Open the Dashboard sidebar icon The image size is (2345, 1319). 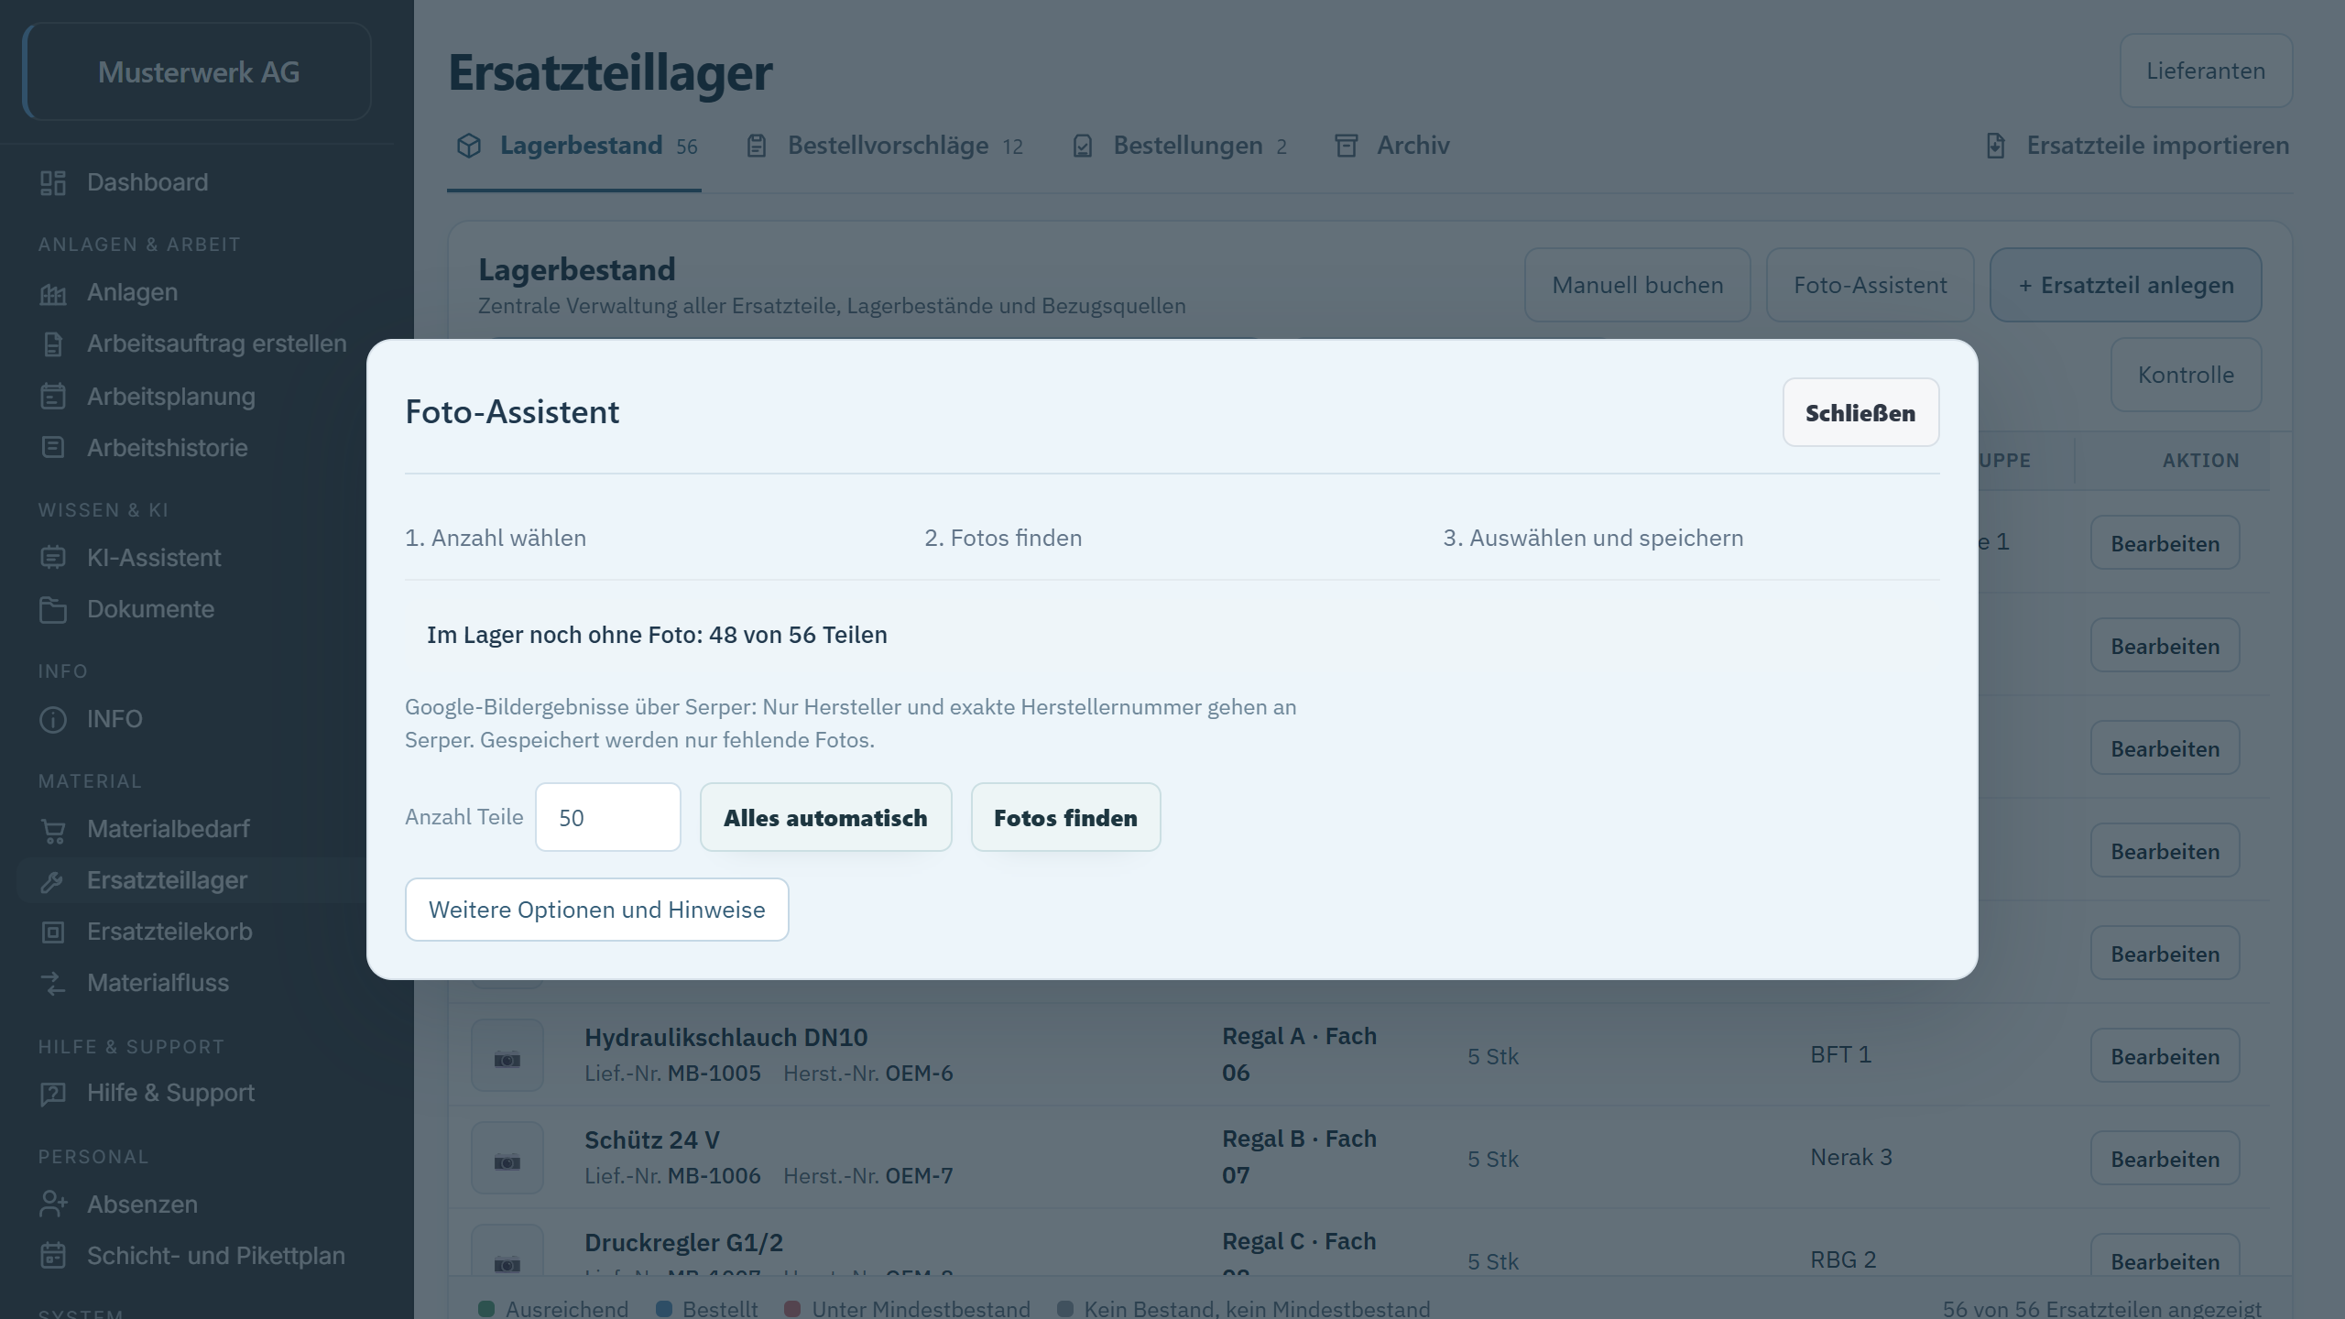[53, 182]
